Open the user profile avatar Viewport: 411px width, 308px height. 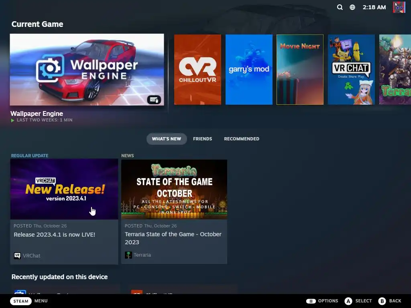click(x=399, y=7)
